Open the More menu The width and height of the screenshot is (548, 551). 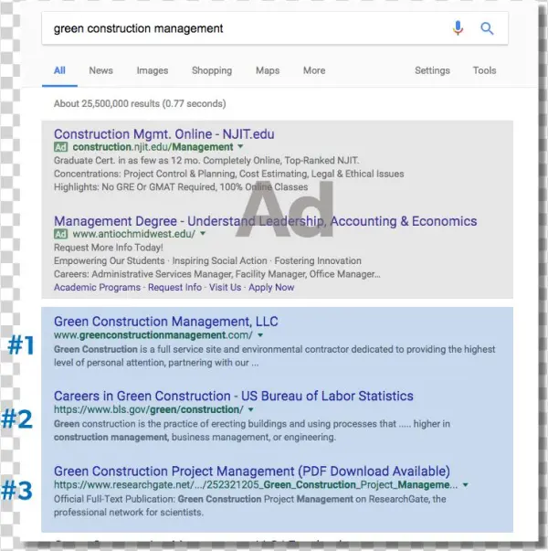point(314,70)
